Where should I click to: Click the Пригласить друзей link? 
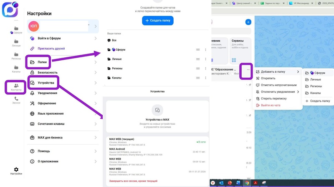coord(51,49)
